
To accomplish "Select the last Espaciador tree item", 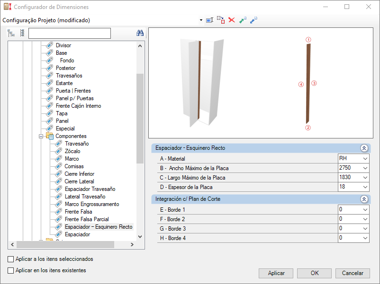I will point(77,234).
